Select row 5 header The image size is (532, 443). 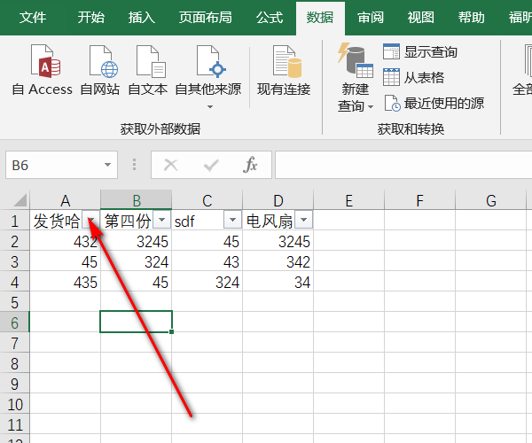[x=14, y=302]
